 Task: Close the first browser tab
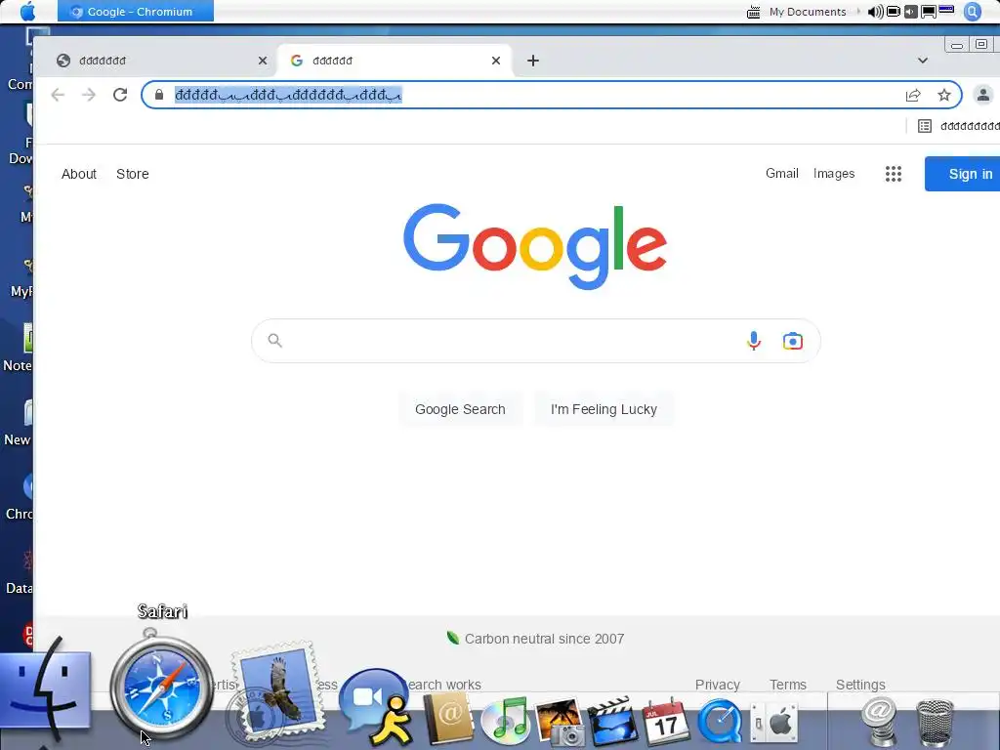click(x=263, y=61)
